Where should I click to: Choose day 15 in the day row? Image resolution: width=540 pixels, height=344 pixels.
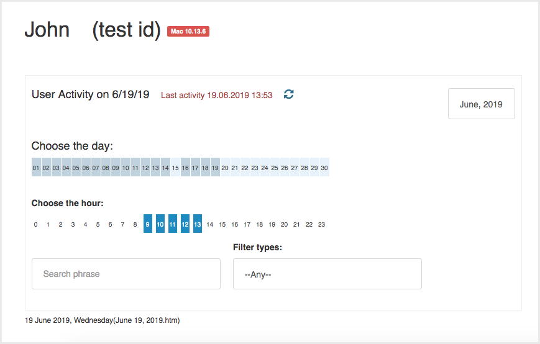[175, 167]
